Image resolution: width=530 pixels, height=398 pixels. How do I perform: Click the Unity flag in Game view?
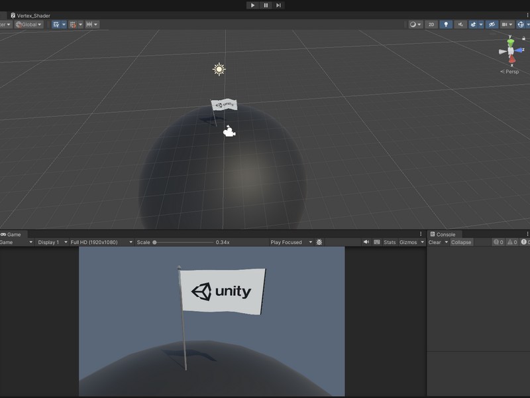tap(223, 291)
